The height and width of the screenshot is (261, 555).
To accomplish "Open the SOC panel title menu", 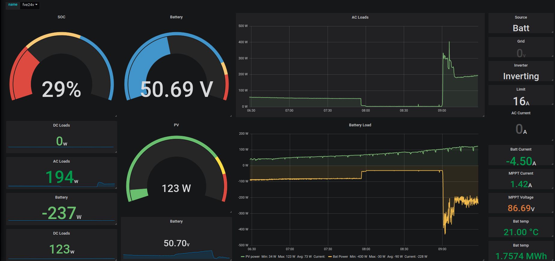I will pyautogui.click(x=61, y=17).
